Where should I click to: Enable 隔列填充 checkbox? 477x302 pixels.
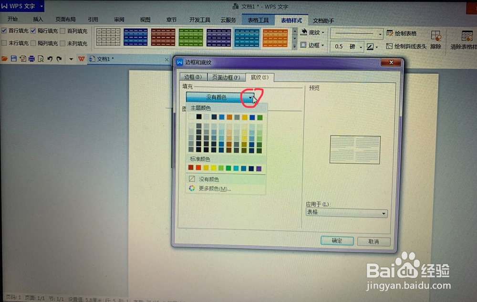(33, 43)
